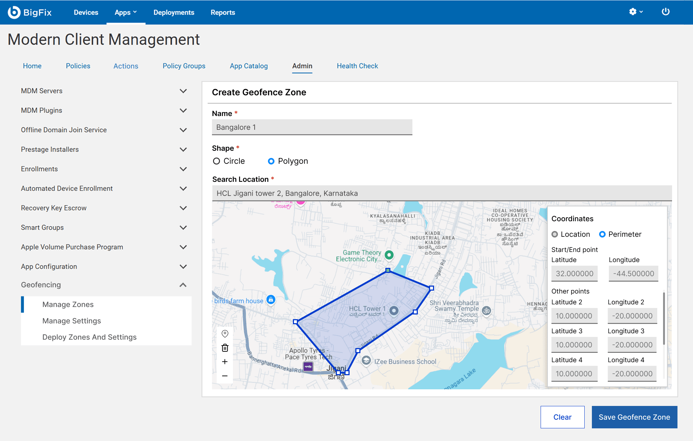Click the Start/End point Longitude field
Viewport: 693px width, 441px height.
[633, 274]
